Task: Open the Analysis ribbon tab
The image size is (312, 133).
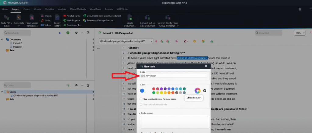Action: pos(62,9)
